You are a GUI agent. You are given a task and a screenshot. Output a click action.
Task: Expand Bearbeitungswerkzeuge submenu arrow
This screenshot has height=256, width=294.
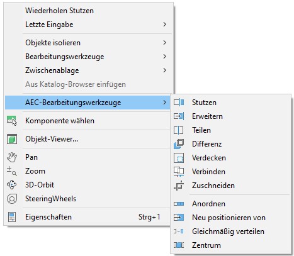tap(165, 57)
